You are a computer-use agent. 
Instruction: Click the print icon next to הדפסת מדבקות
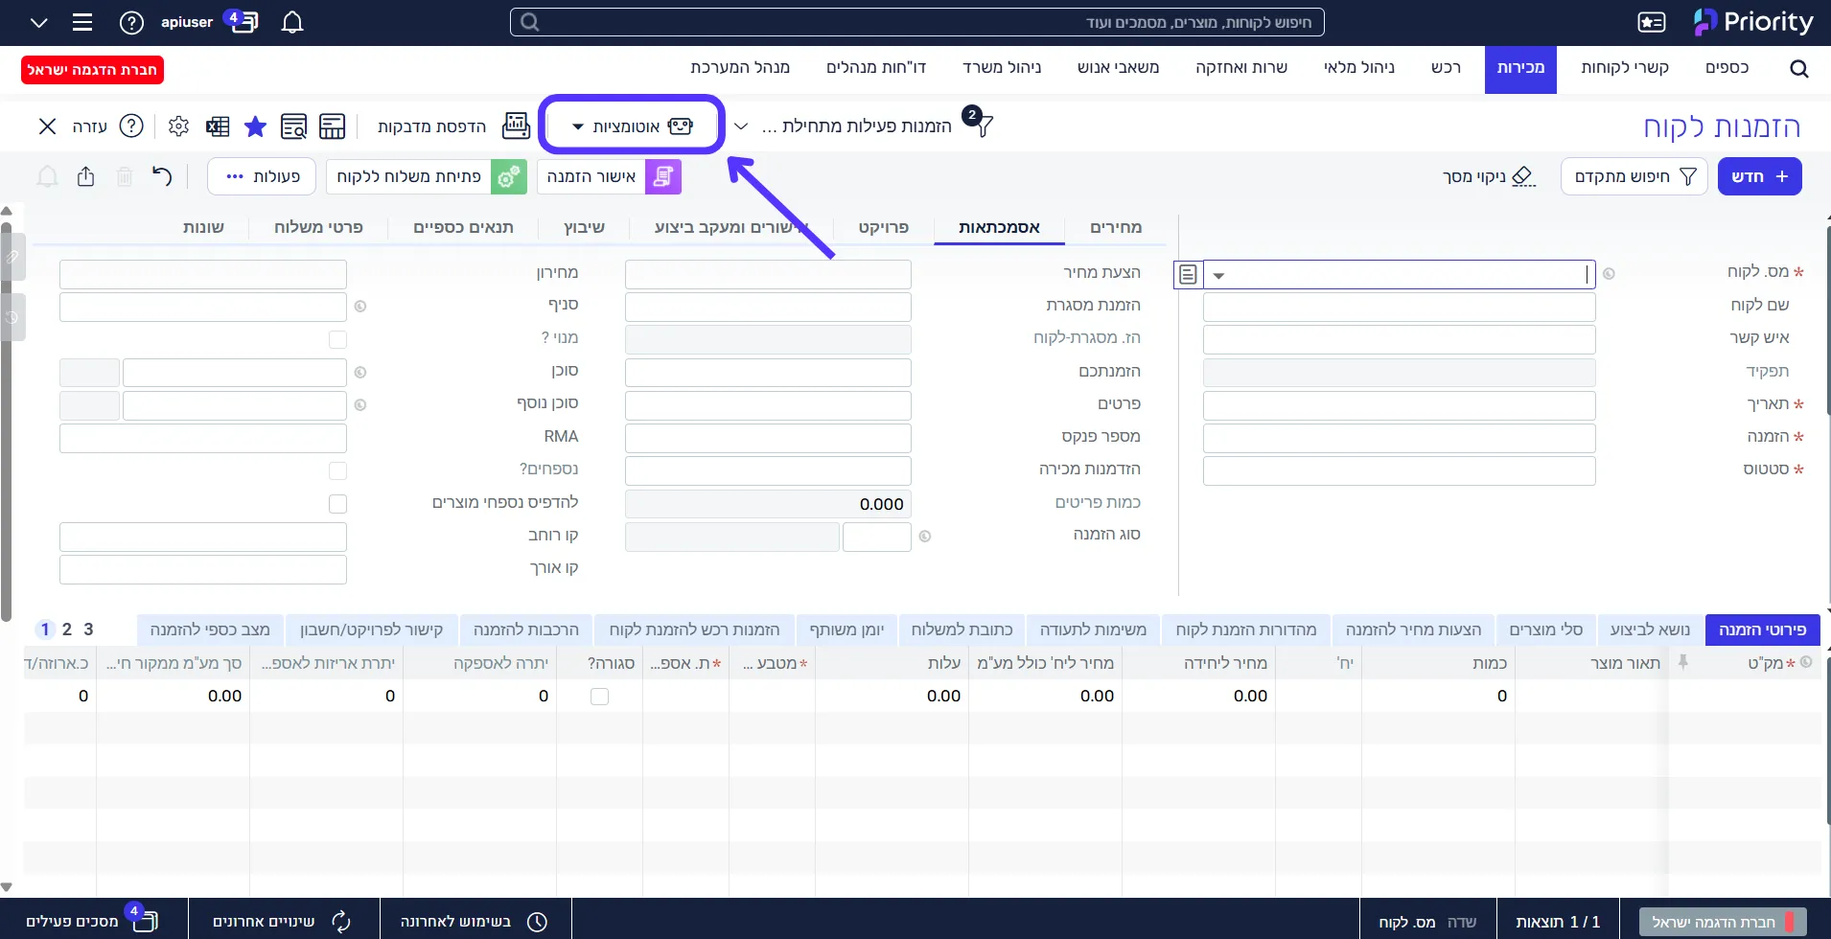click(516, 126)
